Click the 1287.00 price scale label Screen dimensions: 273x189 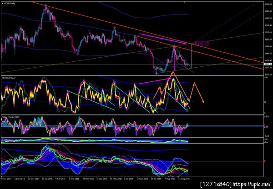click(269, 11)
